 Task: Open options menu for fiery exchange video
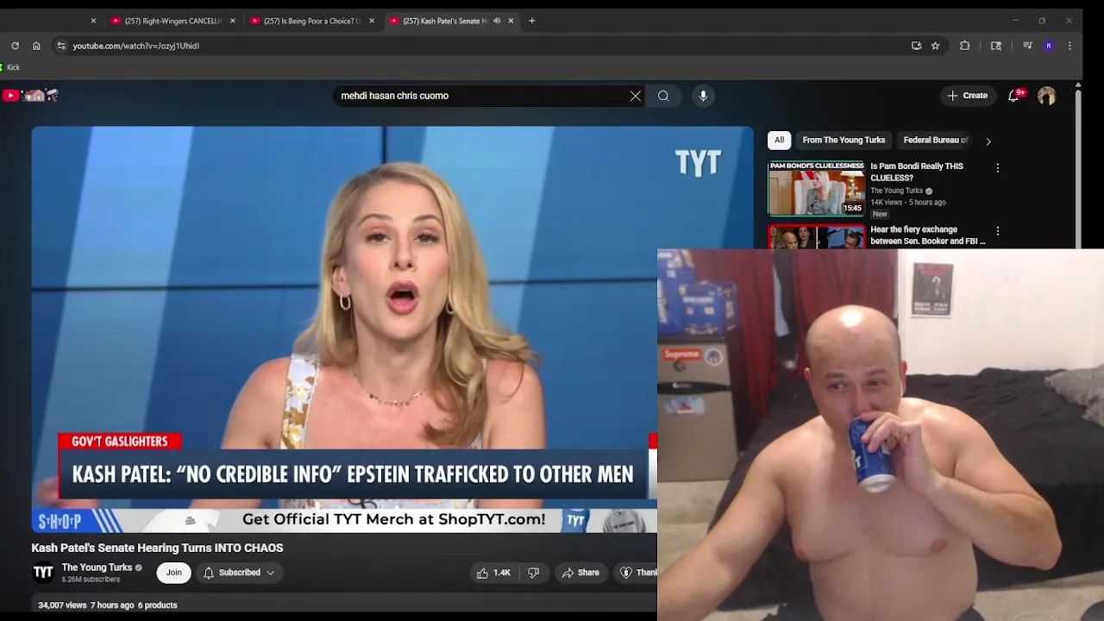click(x=998, y=231)
